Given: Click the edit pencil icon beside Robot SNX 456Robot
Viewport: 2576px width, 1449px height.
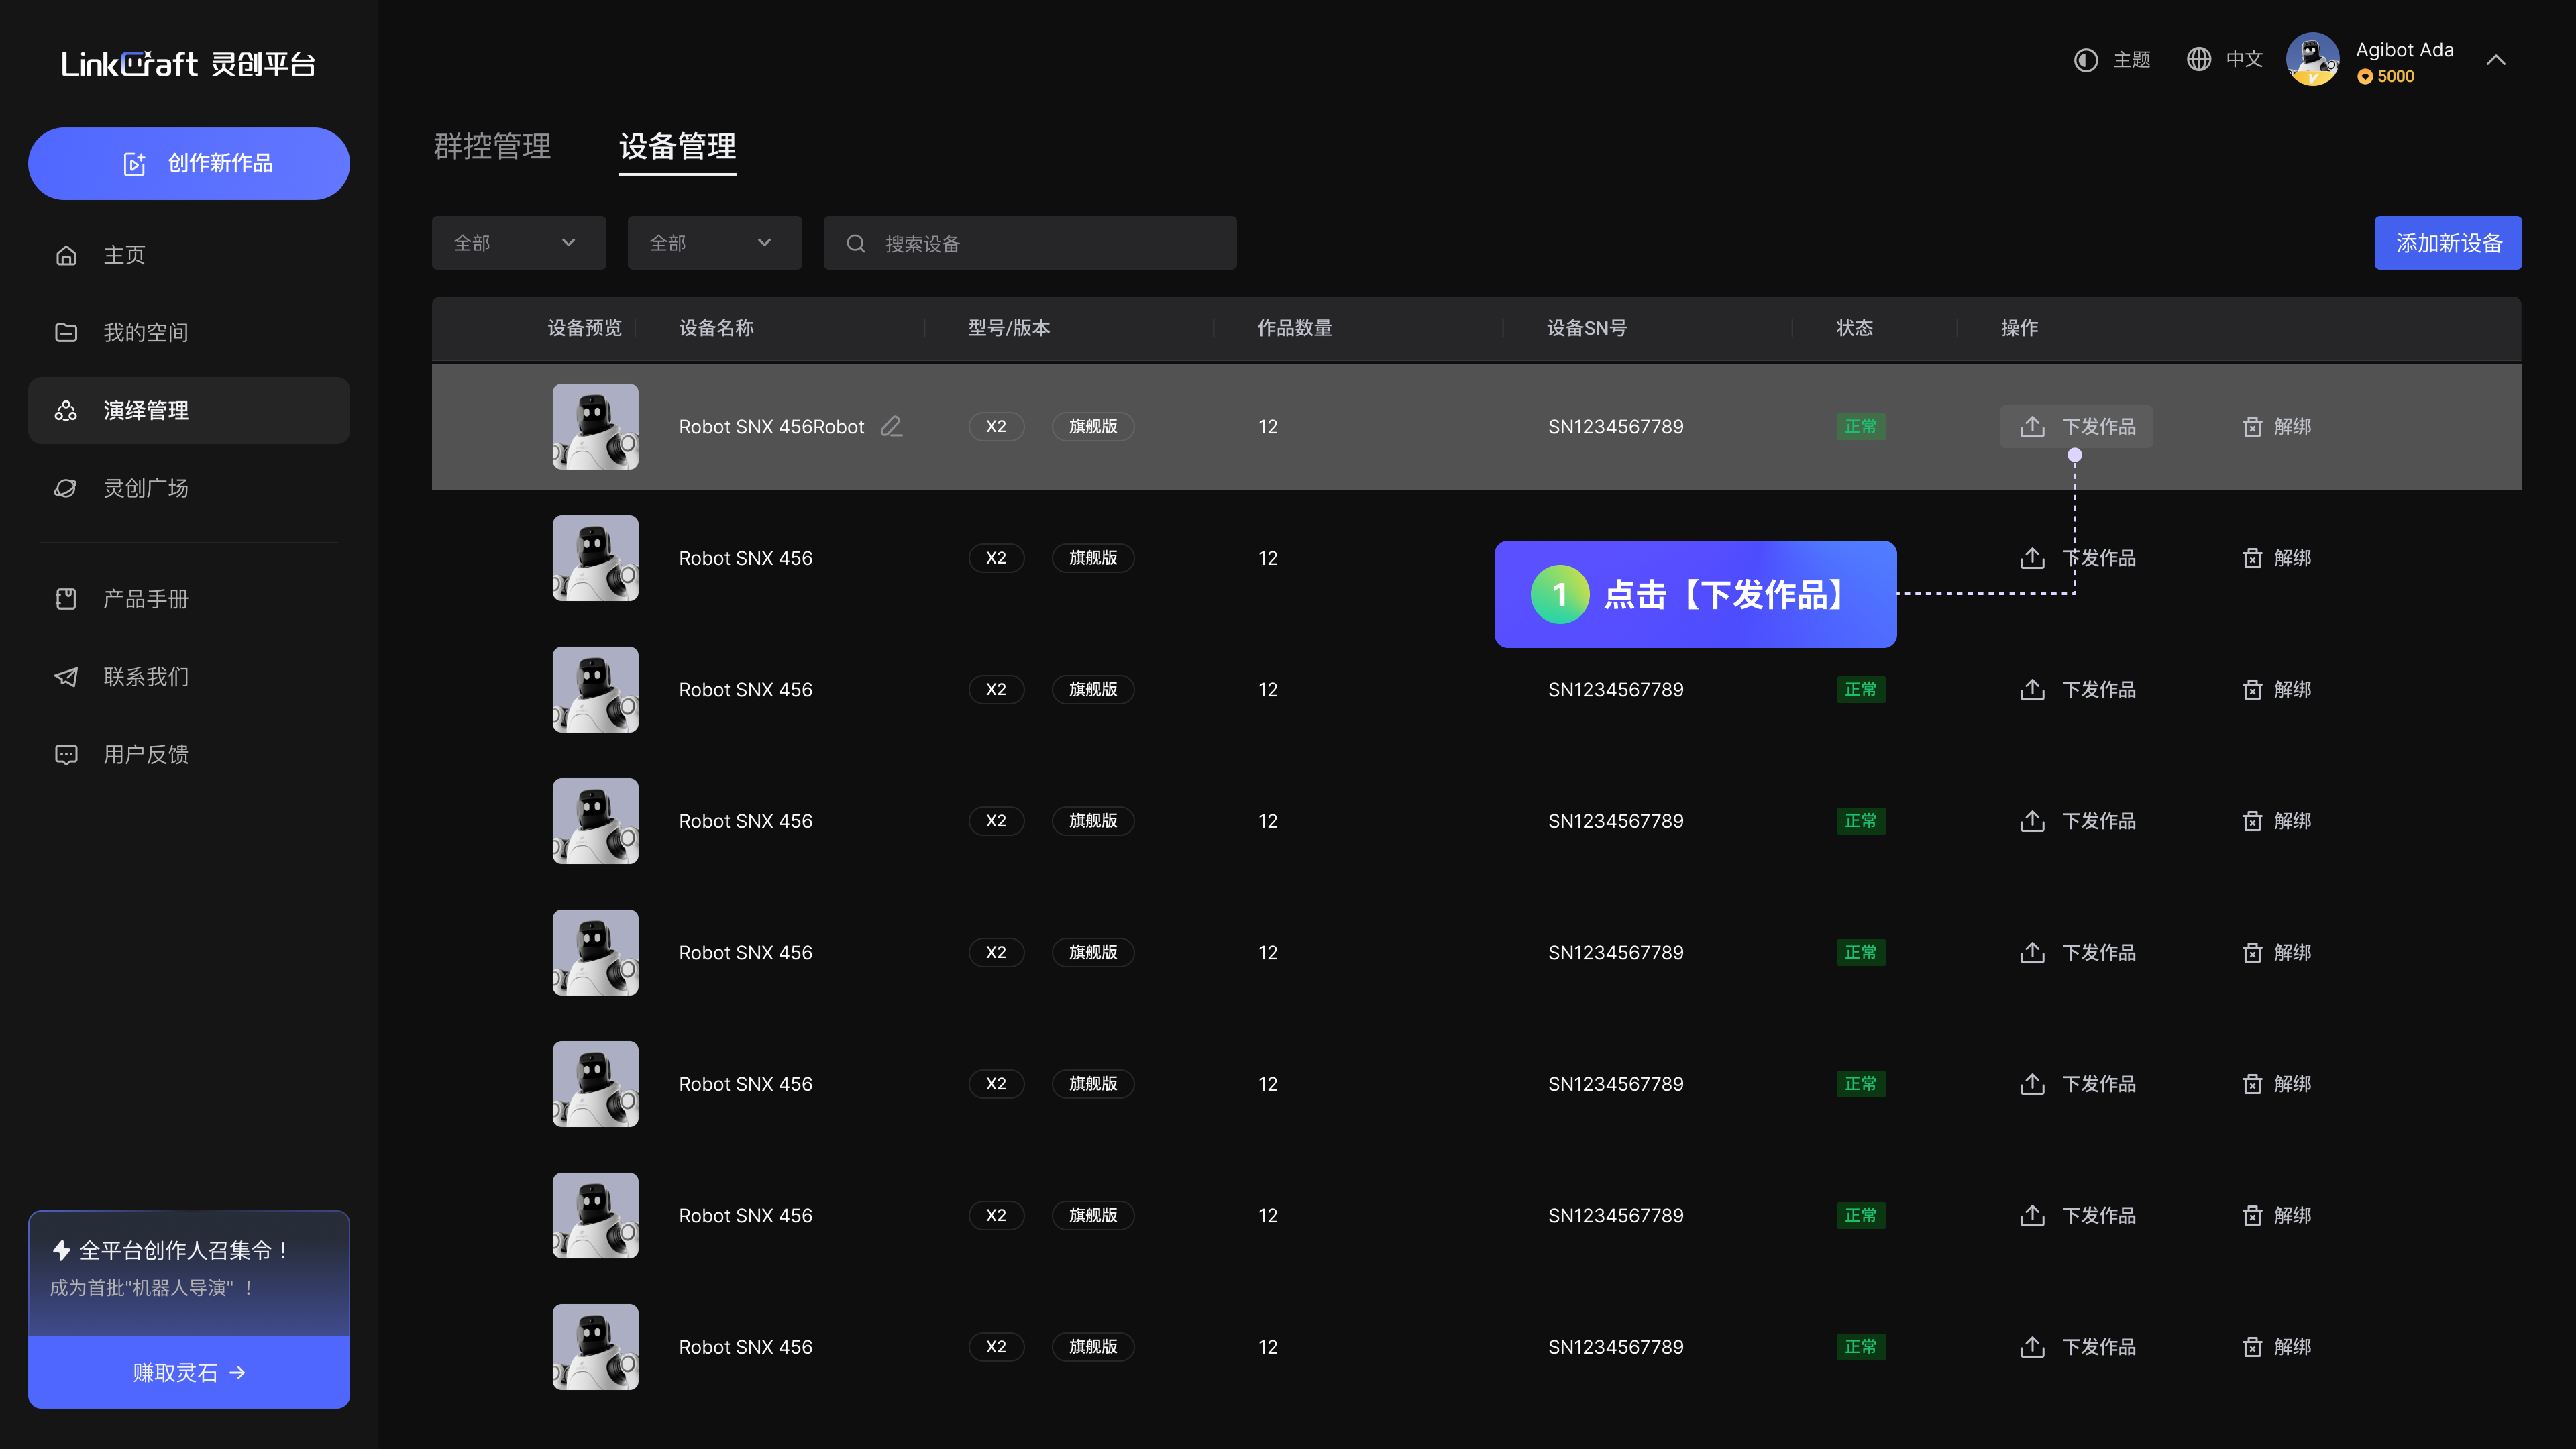Looking at the screenshot, I should (891, 427).
